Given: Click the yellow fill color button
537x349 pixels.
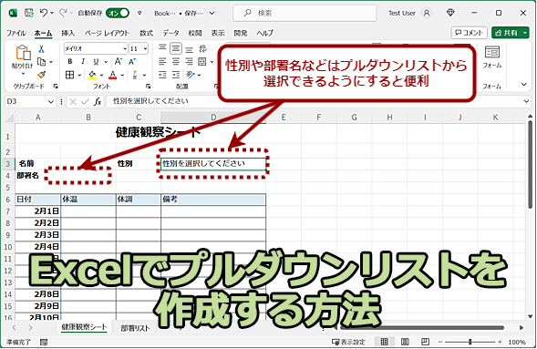Looking at the screenshot, I should pos(92,75).
